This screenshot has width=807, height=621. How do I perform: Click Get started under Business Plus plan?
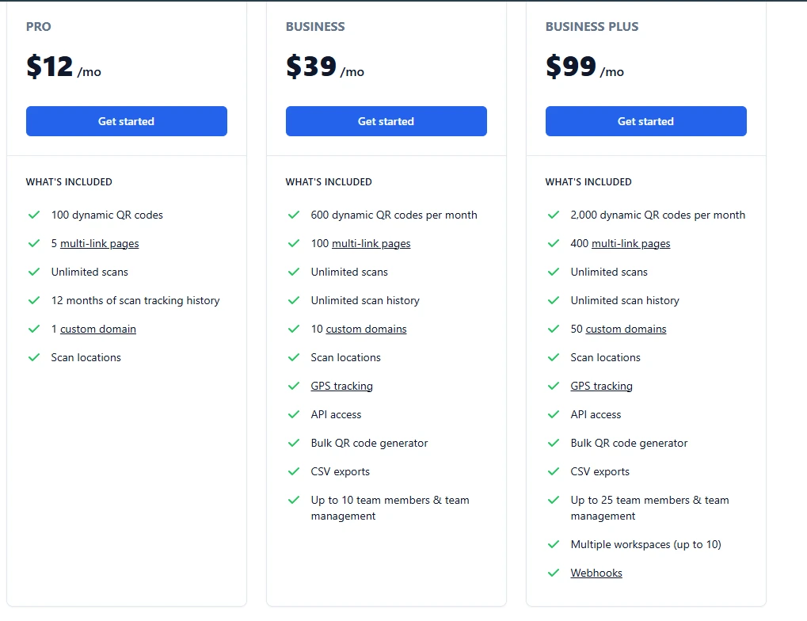[x=645, y=121]
